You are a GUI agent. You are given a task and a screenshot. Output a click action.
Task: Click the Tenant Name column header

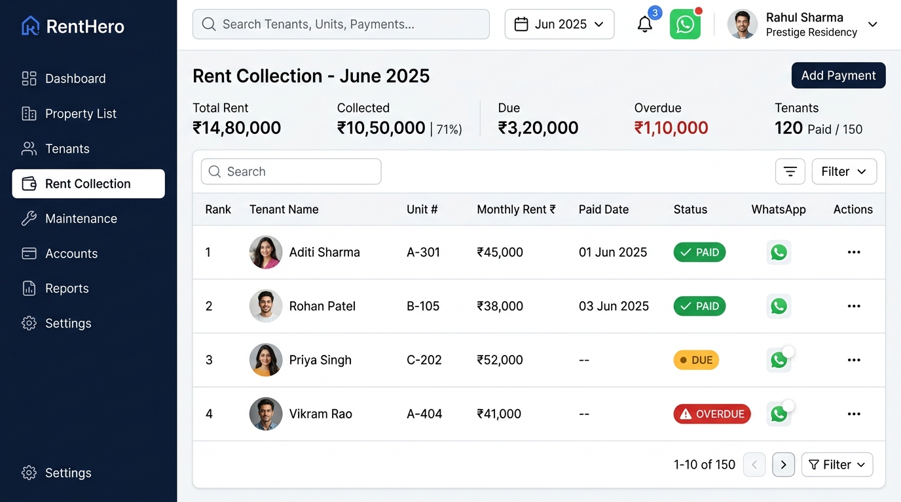click(x=284, y=209)
